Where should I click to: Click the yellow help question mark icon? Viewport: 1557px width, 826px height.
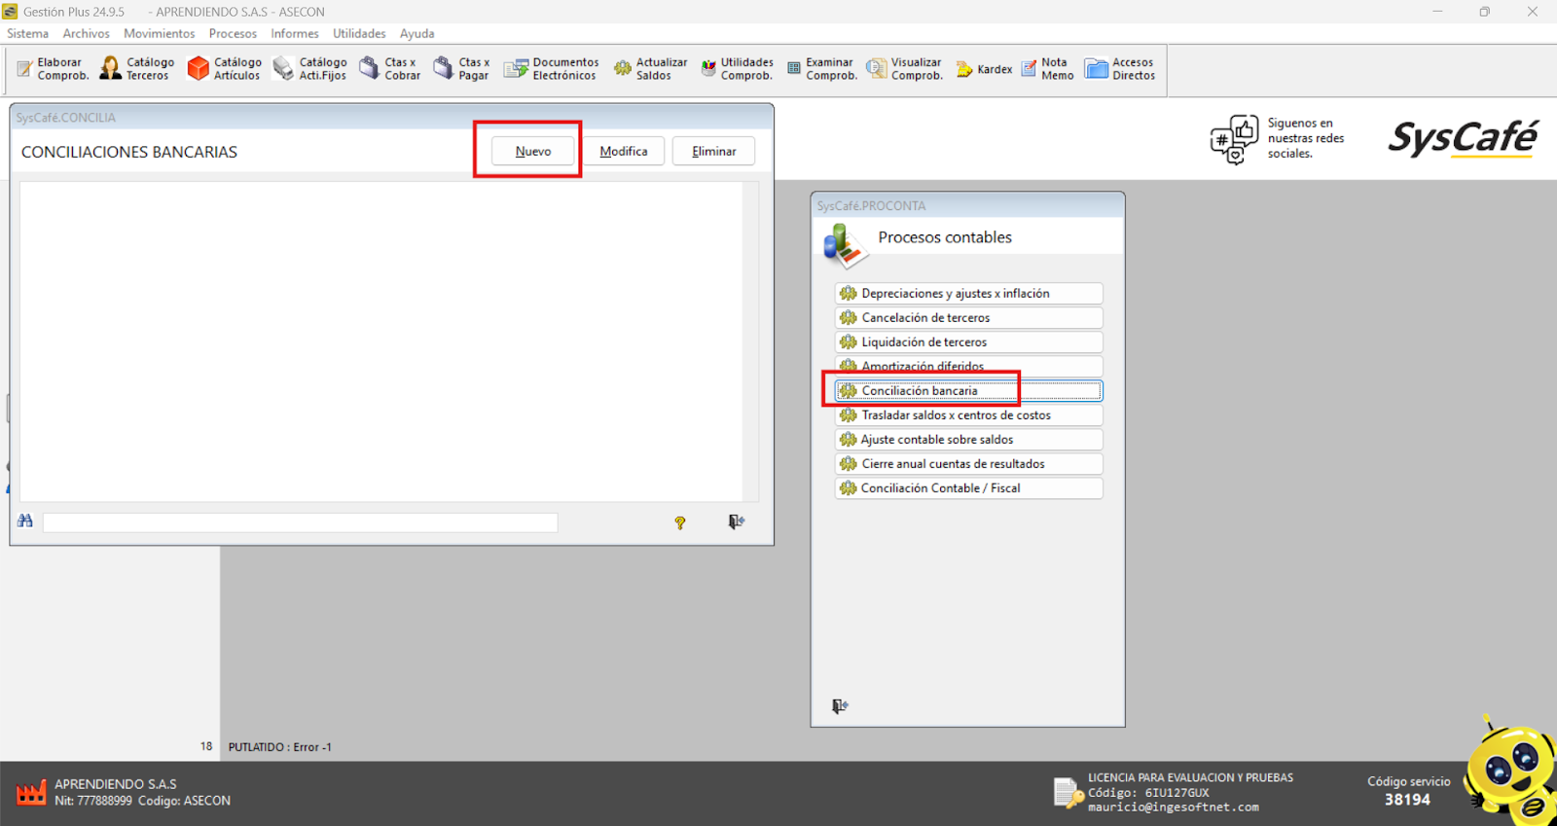point(680,522)
